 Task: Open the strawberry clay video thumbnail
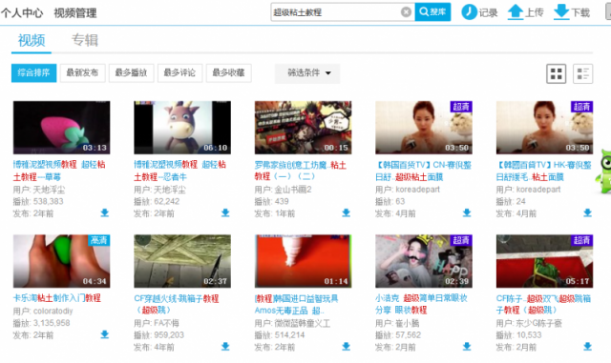[61, 128]
